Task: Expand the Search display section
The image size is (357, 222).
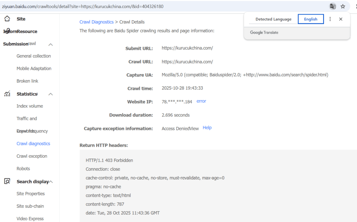Action: [50, 181]
